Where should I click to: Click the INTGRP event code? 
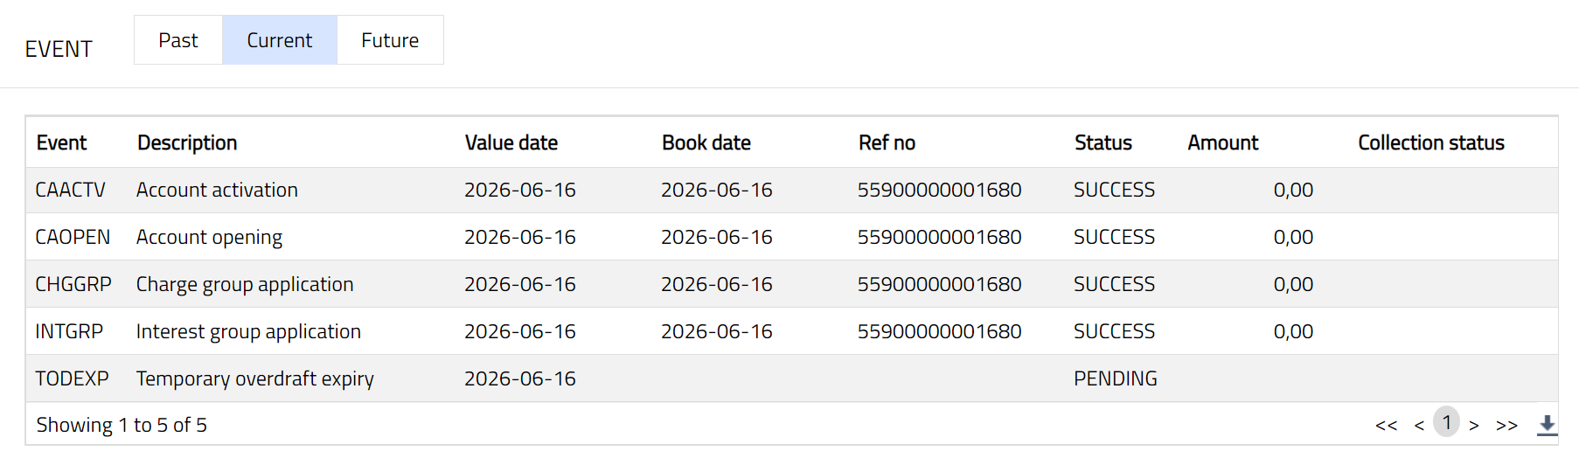click(69, 331)
